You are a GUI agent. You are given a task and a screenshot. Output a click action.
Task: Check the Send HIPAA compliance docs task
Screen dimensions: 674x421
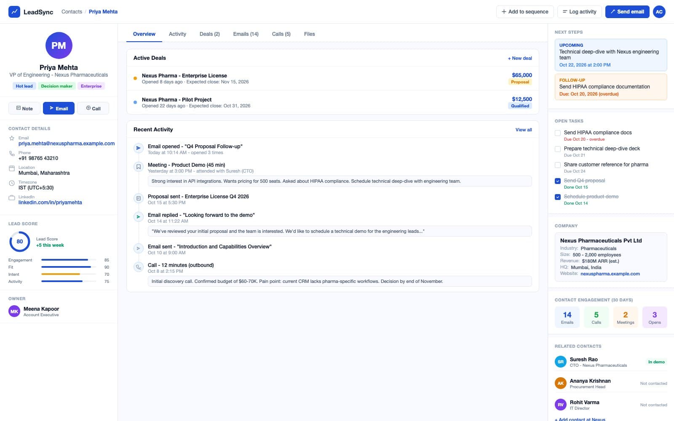click(x=558, y=133)
